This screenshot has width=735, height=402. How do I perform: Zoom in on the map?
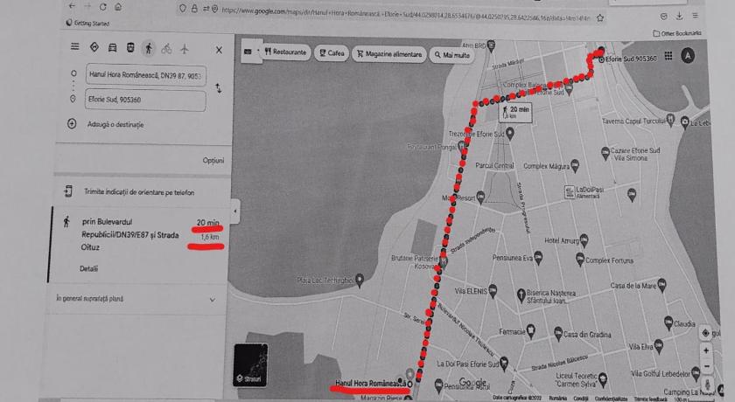click(x=706, y=350)
